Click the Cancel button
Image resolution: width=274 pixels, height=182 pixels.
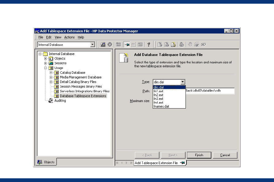tap(225, 155)
